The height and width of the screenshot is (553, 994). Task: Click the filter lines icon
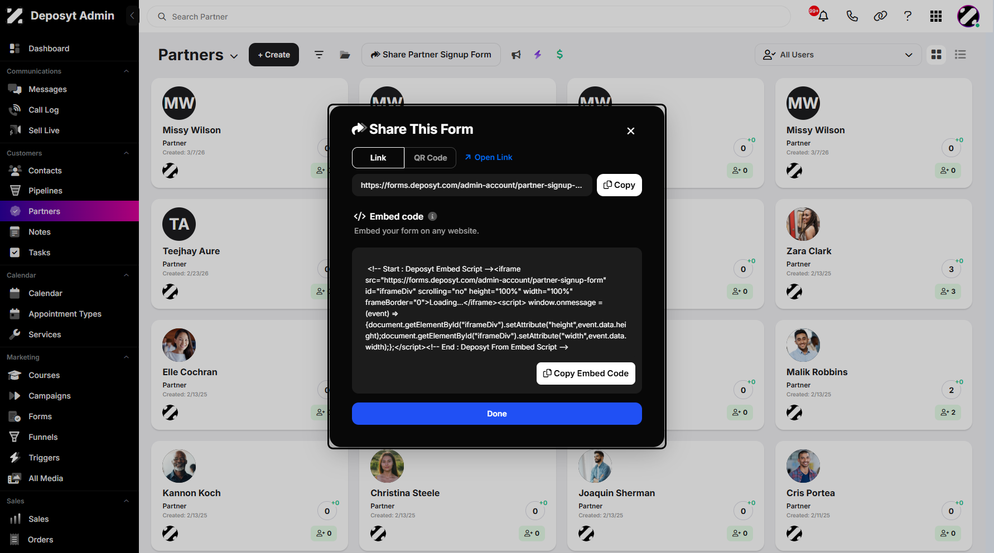[319, 55]
